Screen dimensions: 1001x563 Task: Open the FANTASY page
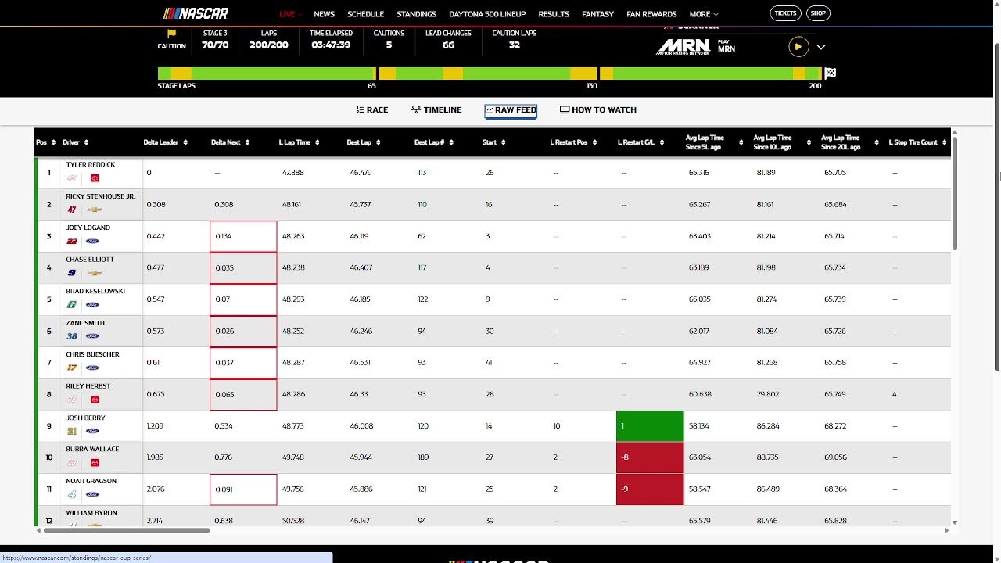597,14
